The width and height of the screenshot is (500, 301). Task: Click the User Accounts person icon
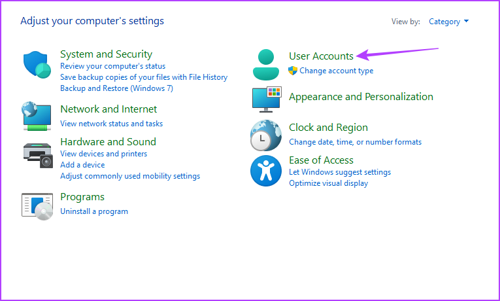265,63
